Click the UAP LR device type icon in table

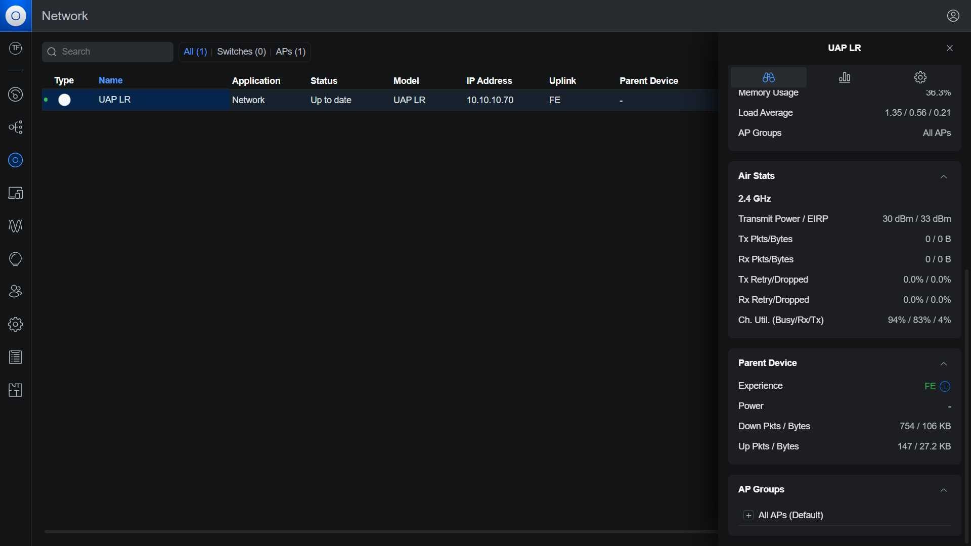point(65,100)
